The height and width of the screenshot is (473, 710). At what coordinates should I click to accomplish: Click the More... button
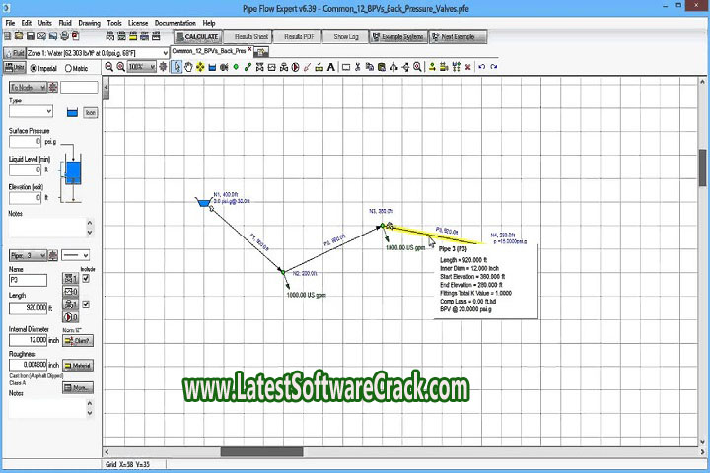point(78,388)
